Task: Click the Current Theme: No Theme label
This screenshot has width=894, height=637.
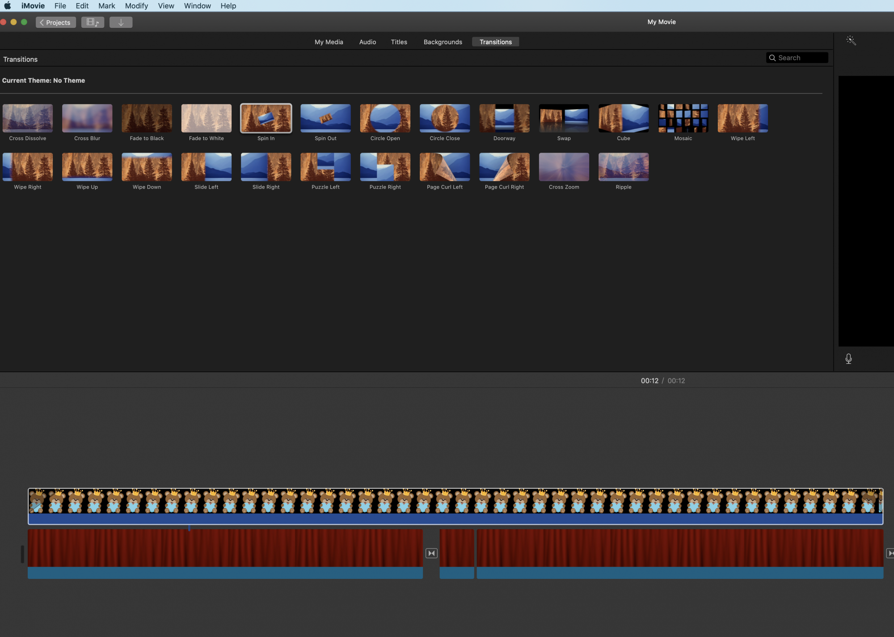Action: [x=43, y=81]
